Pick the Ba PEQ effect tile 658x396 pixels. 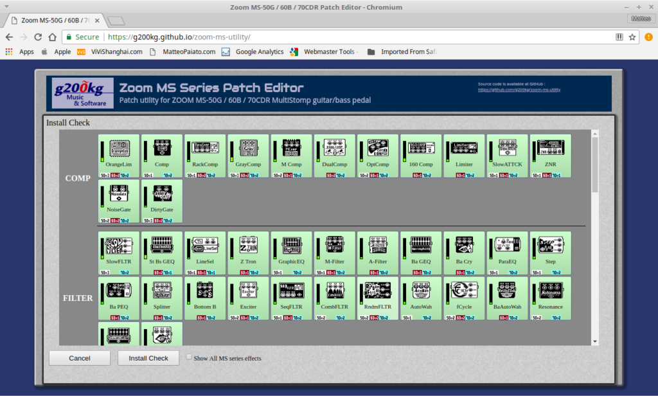[x=119, y=298]
